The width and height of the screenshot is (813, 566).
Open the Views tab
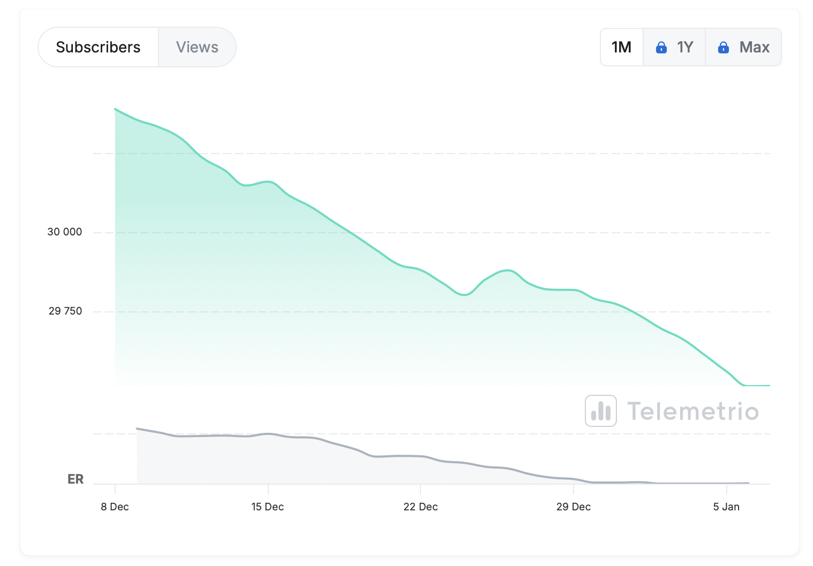click(197, 47)
